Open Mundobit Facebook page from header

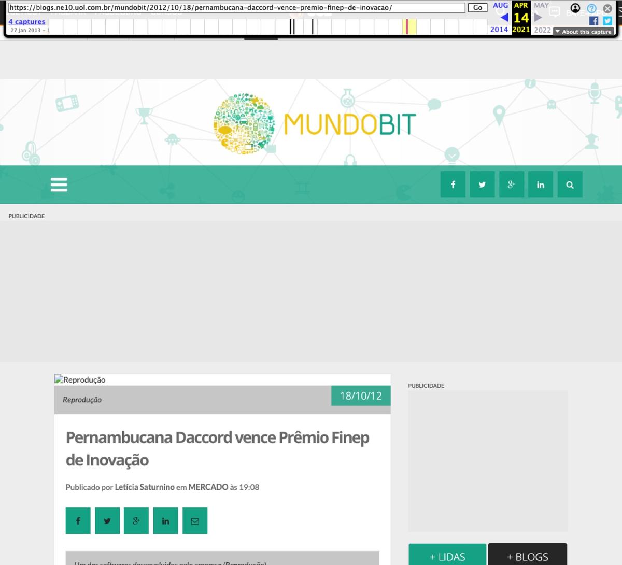click(x=453, y=185)
